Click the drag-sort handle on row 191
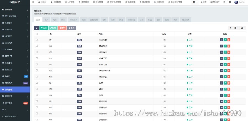 pyautogui.click(x=222, y=40)
